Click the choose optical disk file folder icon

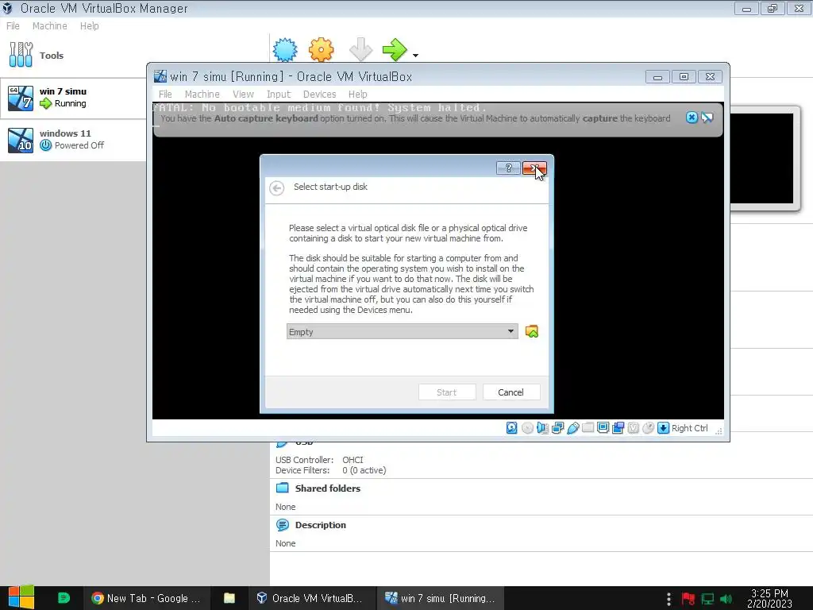tap(531, 331)
